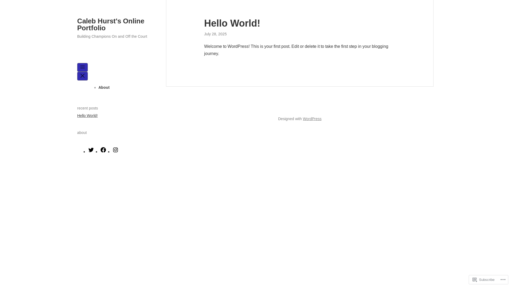The image size is (511, 287).
Task: Click the Subscribe icon button
Action: (x=483, y=280)
